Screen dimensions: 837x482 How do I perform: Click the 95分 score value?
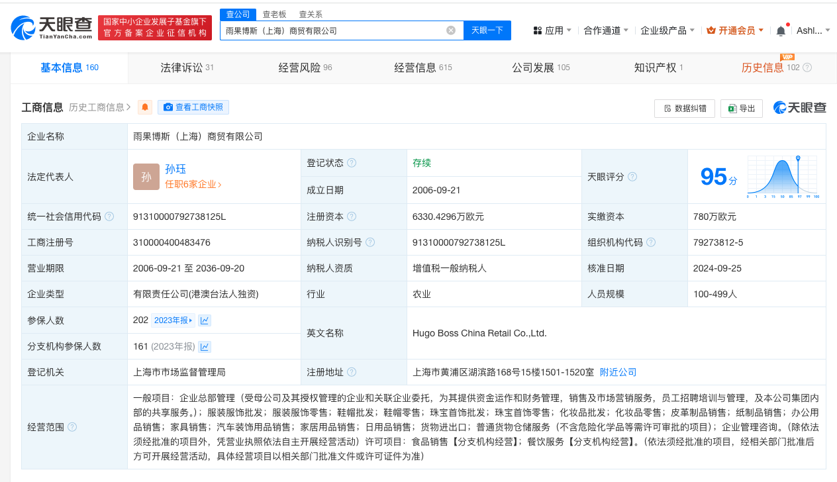tap(718, 177)
